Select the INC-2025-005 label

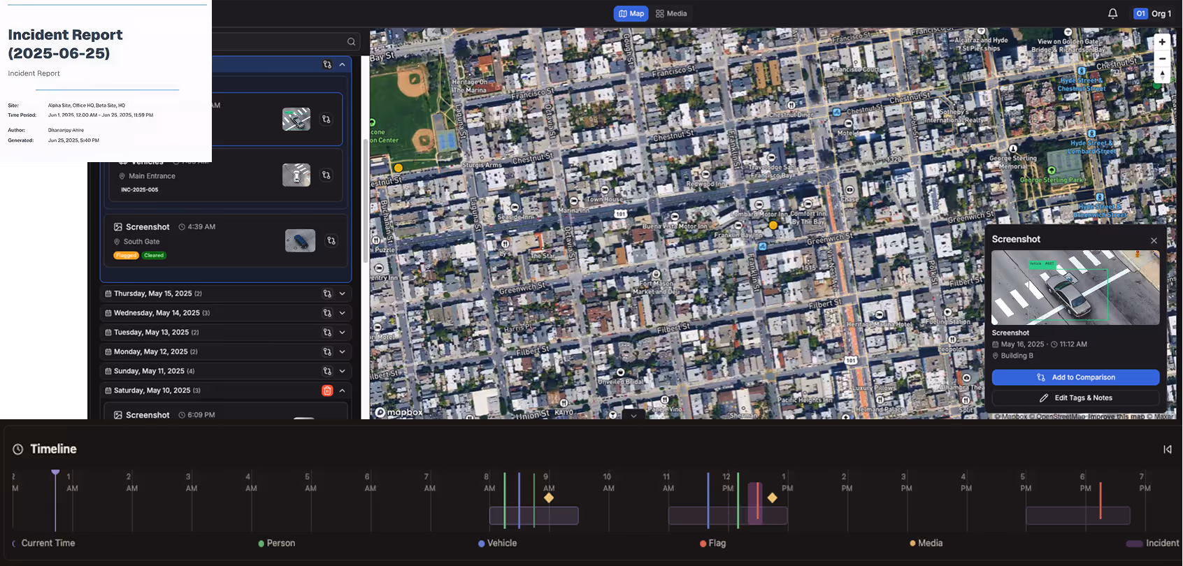(x=140, y=189)
